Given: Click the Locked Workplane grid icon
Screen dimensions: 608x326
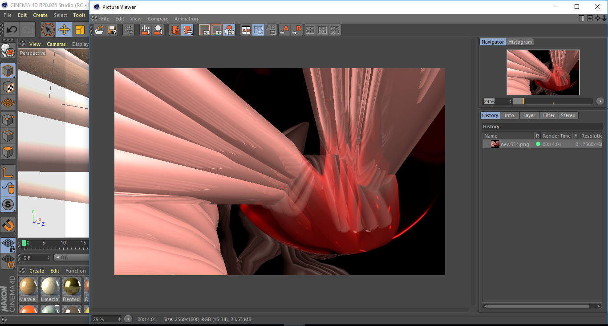Looking at the screenshot, I should [x=8, y=245].
